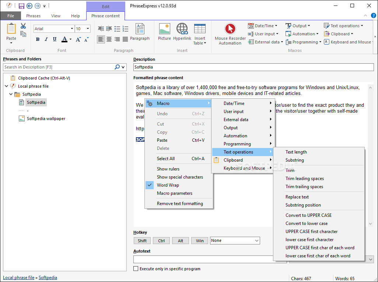
Task: Click the Copy icon below scissors
Action: [x=23, y=34]
